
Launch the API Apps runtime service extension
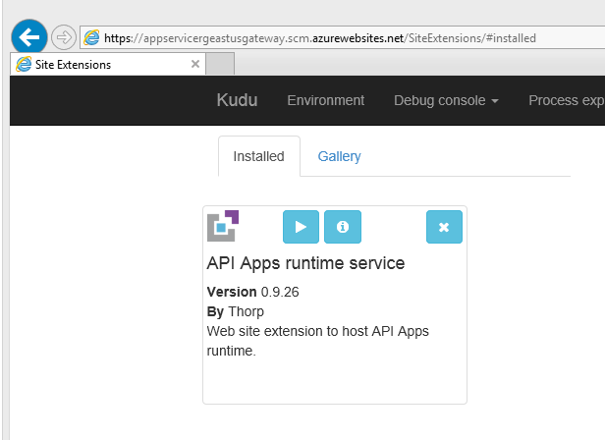pos(301,226)
